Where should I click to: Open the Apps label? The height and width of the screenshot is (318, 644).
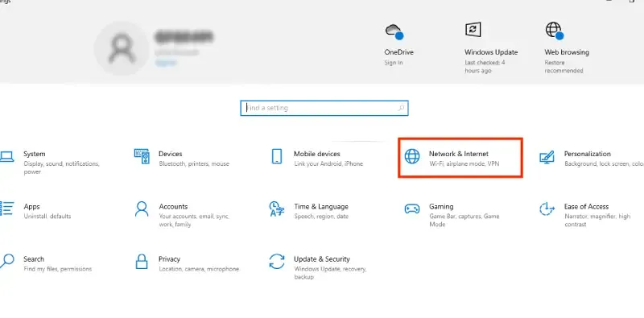[x=31, y=207]
